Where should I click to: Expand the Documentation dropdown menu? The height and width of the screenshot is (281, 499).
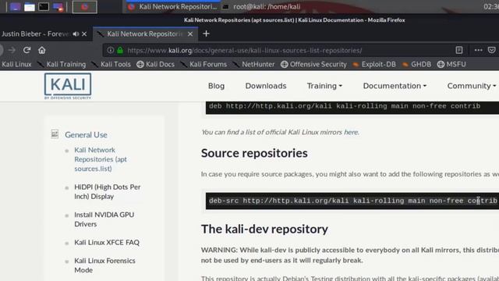(395, 86)
